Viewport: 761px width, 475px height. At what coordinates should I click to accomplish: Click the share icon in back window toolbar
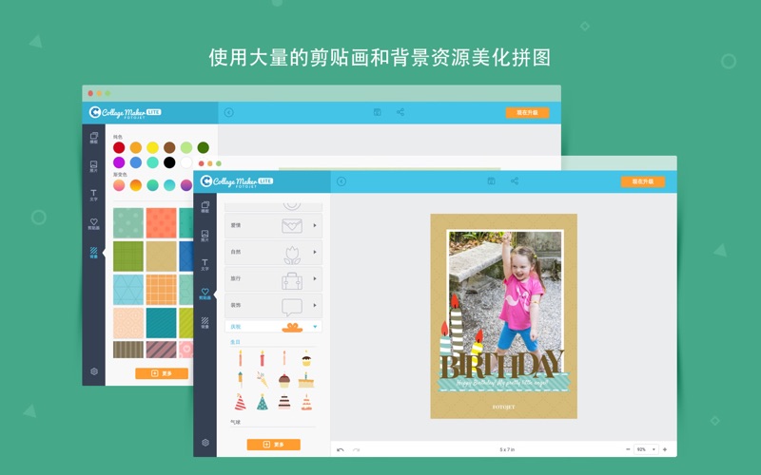tap(400, 112)
